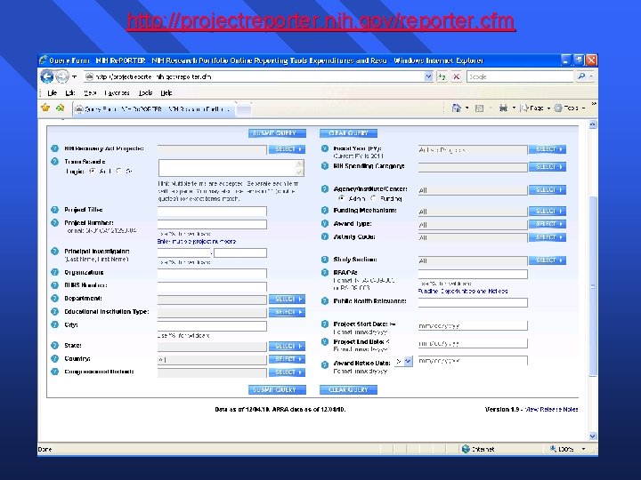The image size is (641, 480).
Task: Open SELECT list for State
Action: (x=287, y=346)
